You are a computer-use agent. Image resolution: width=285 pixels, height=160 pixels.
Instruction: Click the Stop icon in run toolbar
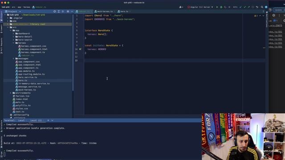pyautogui.click(x=229, y=7)
